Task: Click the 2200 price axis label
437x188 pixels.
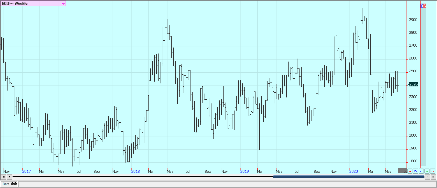Action: click(x=413, y=110)
